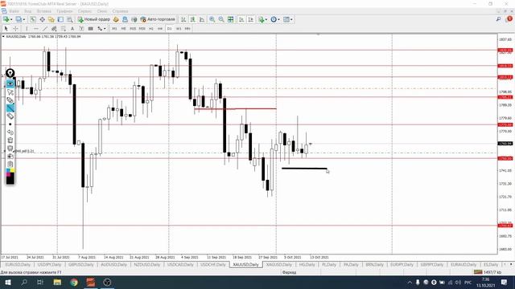Open the indicators list dropdown
Image resolution: width=515 pixels, height=289 pixels.
(x=263, y=19)
